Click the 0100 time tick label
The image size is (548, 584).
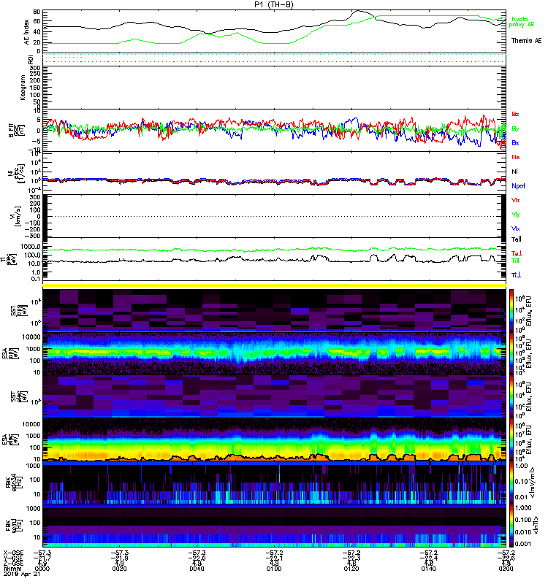[x=274, y=569]
